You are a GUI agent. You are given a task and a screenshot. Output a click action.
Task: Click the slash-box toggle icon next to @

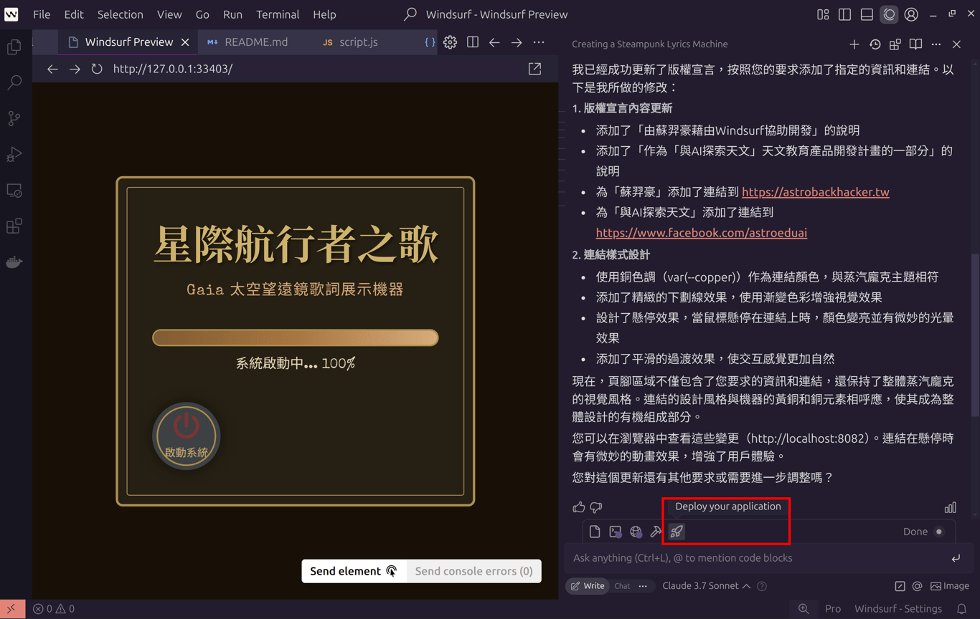point(900,586)
